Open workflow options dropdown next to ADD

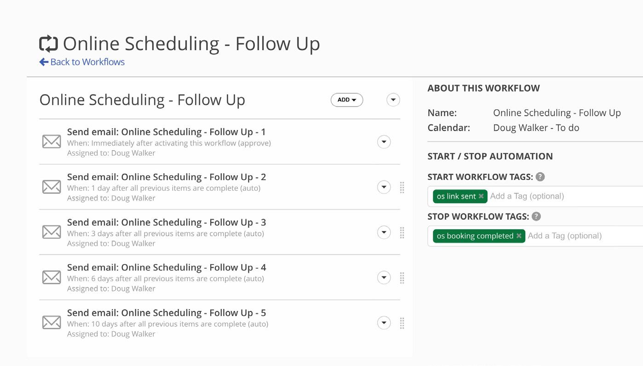(393, 100)
